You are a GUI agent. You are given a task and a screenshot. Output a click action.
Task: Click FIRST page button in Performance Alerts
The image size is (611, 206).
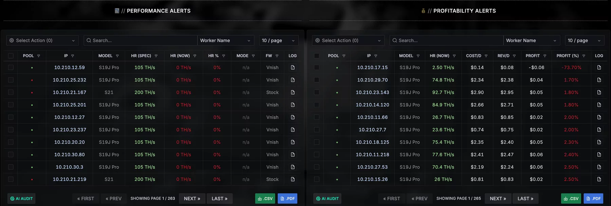(x=86, y=199)
